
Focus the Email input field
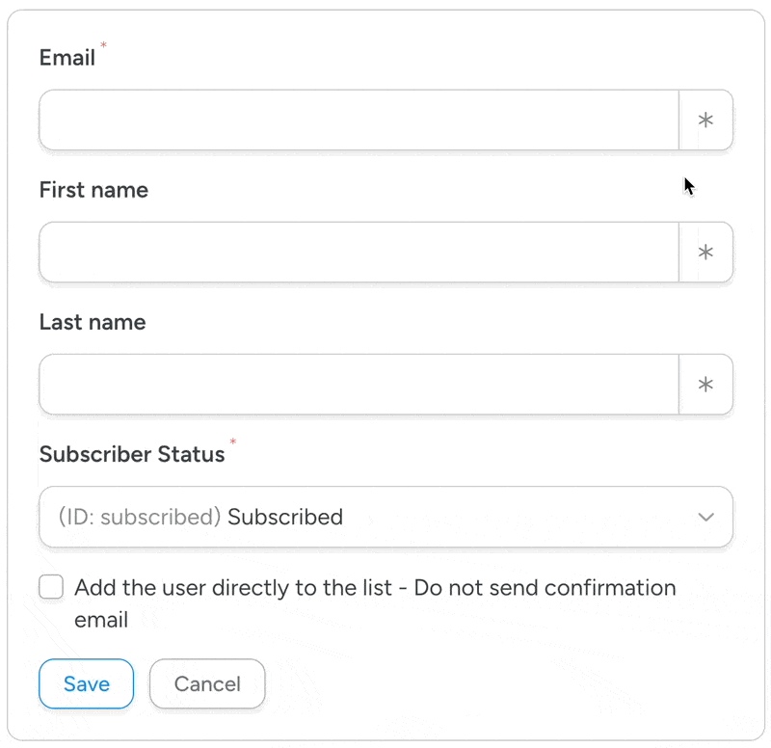(359, 120)
